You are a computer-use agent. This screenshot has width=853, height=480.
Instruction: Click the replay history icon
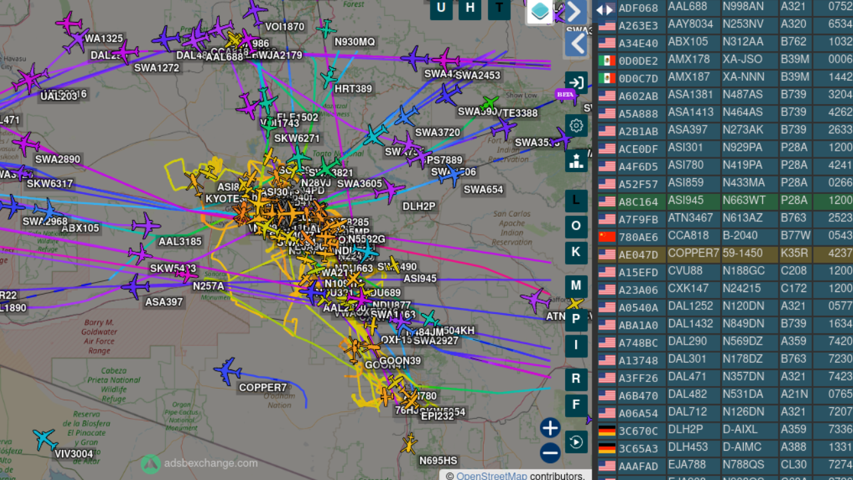point(576,441)
